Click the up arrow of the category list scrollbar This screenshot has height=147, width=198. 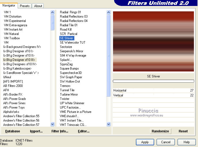pos(52,12)
